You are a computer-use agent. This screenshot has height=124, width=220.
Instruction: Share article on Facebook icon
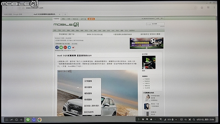tap(57, 47)
